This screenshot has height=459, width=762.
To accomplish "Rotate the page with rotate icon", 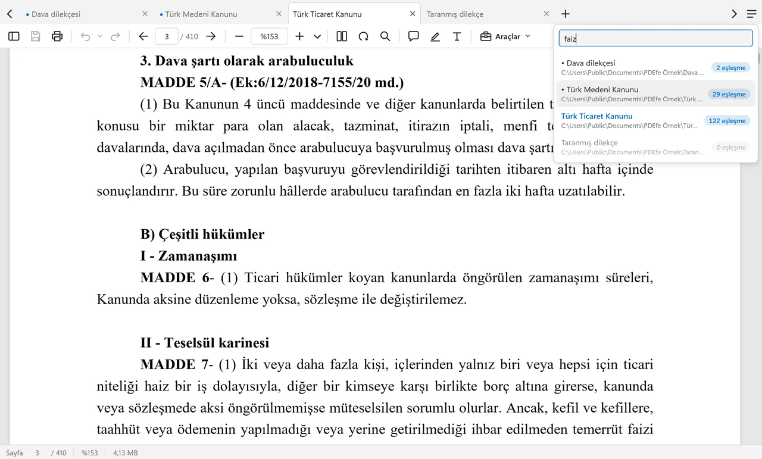I will pyautogui.click(x=363, y=36).
